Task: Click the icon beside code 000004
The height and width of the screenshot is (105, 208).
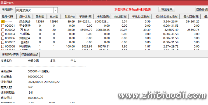Action: click(x=3, y=34)
